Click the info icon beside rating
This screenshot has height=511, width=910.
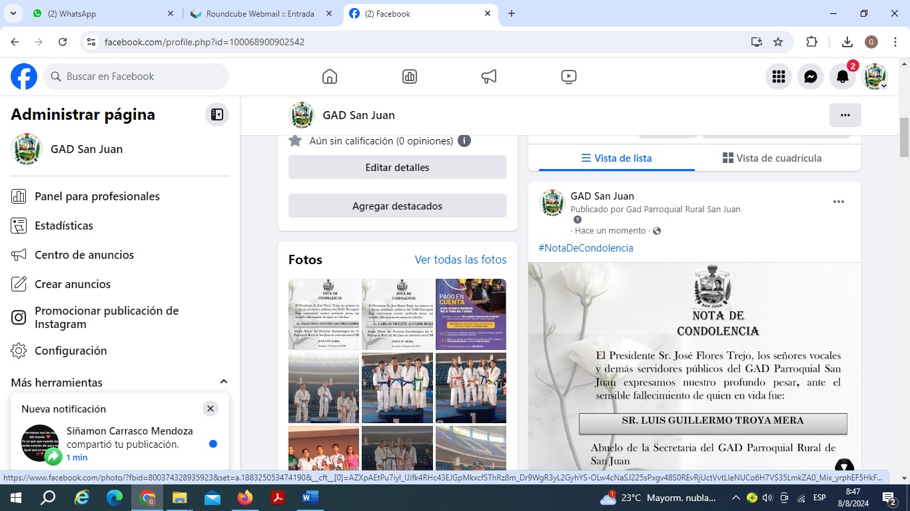pyautogui.click(x=464, y=141)
